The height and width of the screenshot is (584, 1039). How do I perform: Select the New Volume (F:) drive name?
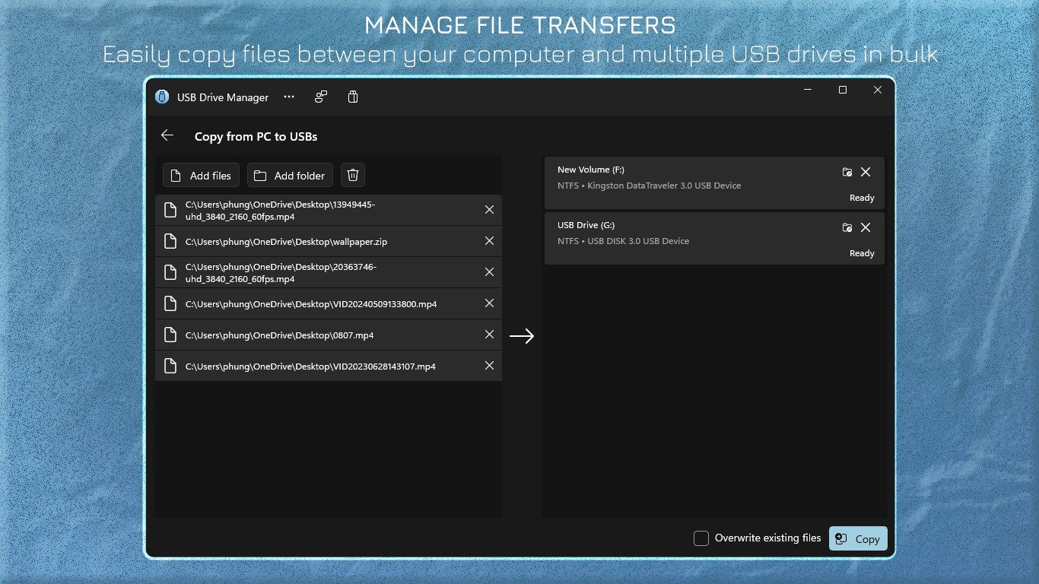591,170
